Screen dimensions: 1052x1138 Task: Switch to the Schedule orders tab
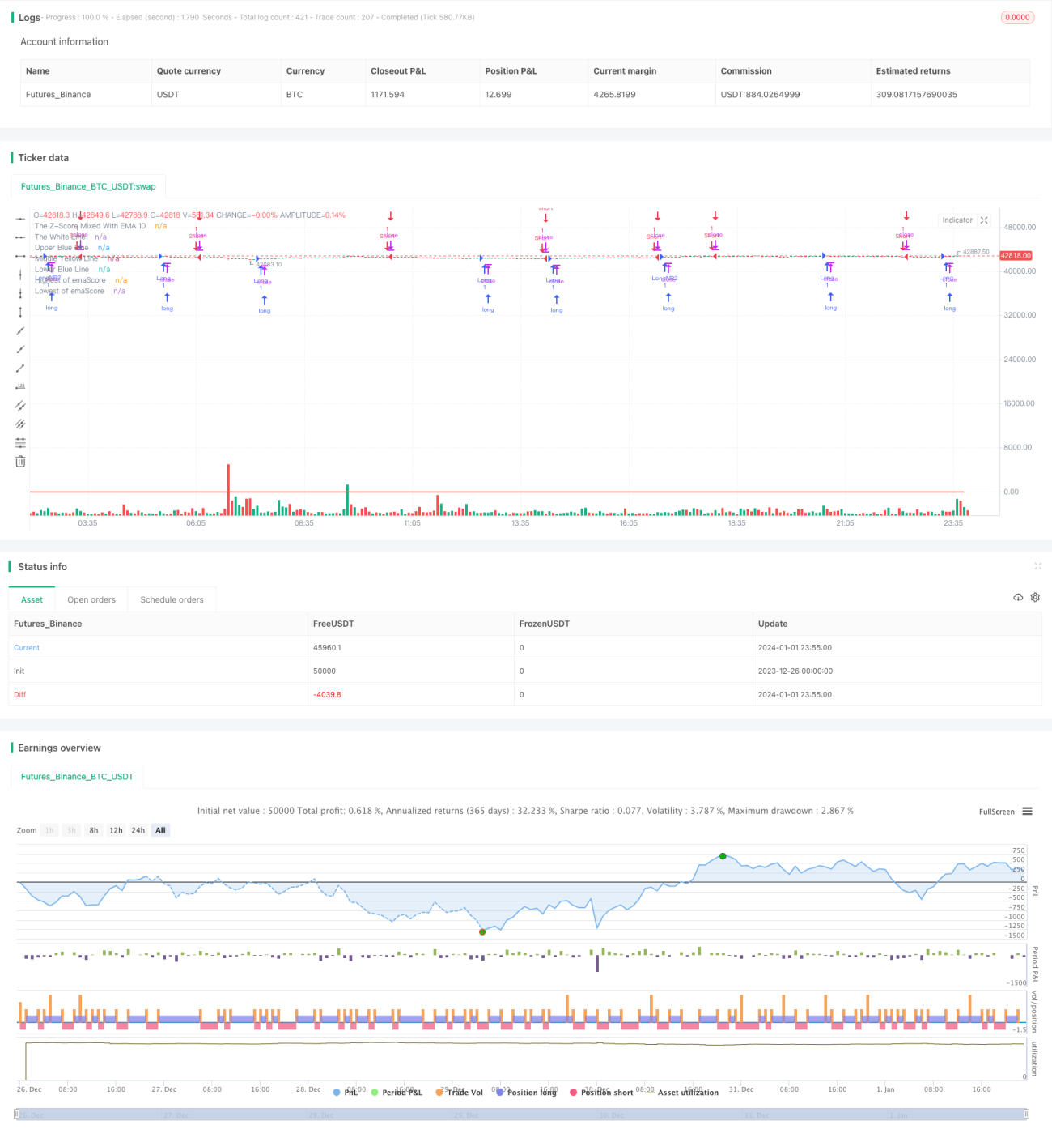coord(172,599)
